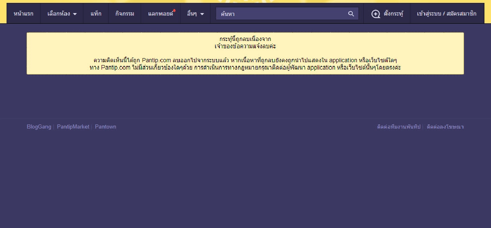Visit the PantipMarket footer link

[x=73, y=127]
